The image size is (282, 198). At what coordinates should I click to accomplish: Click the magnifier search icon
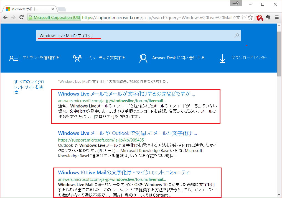[237, 35]
